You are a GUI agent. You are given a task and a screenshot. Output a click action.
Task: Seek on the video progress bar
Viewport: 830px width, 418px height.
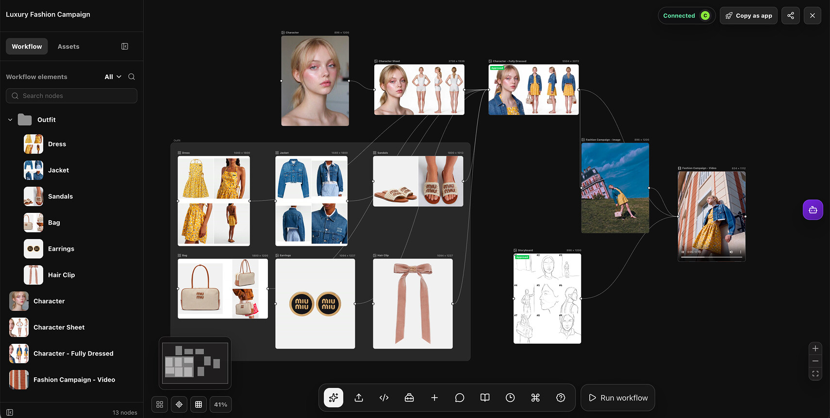click(x=712, y=257)
